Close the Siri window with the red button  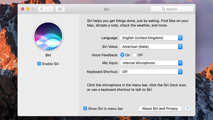tap(23, 9)
